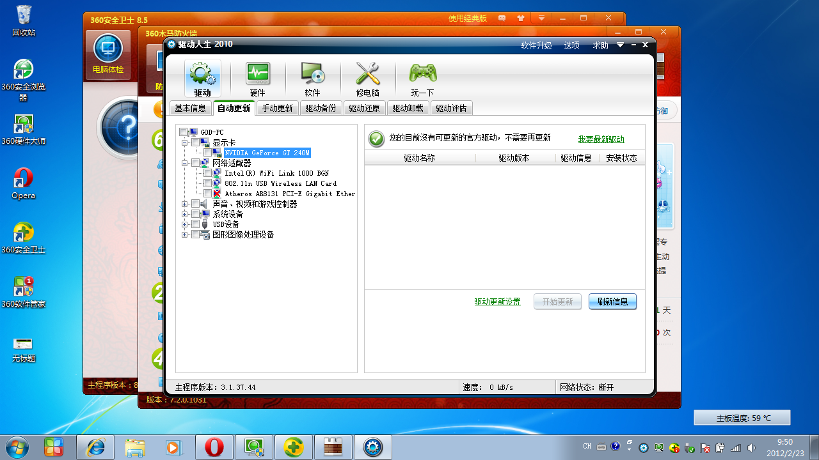Switch to the 驱动卸载 tab
The width and height of the screenshot is (819, 460).
coord(408,108)
